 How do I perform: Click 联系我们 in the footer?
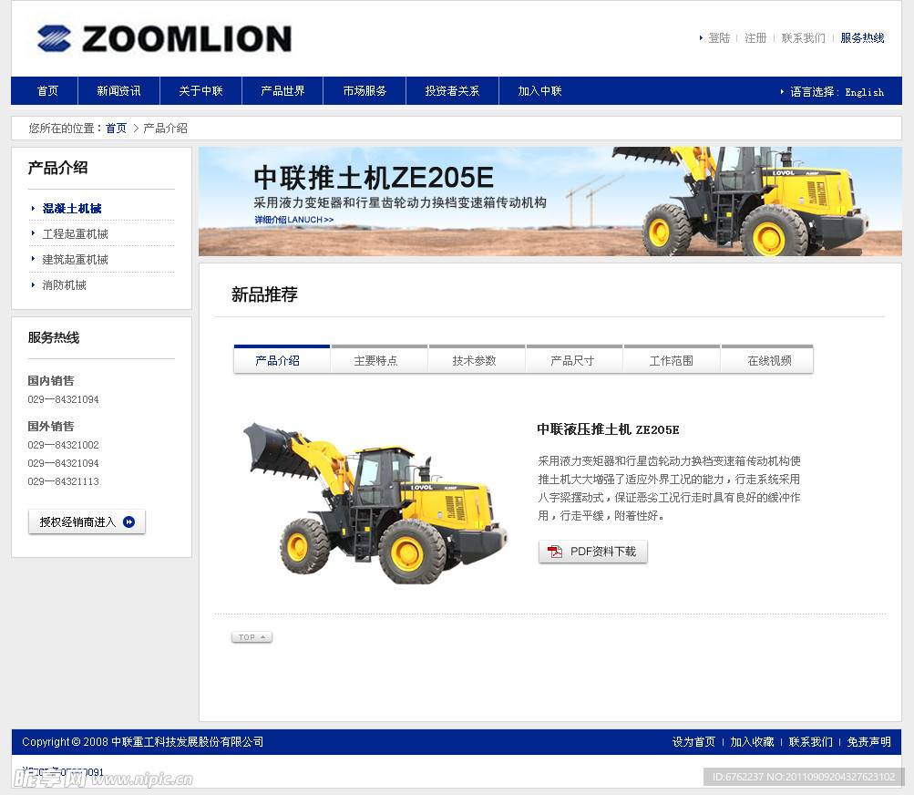[x=810, y=742]
